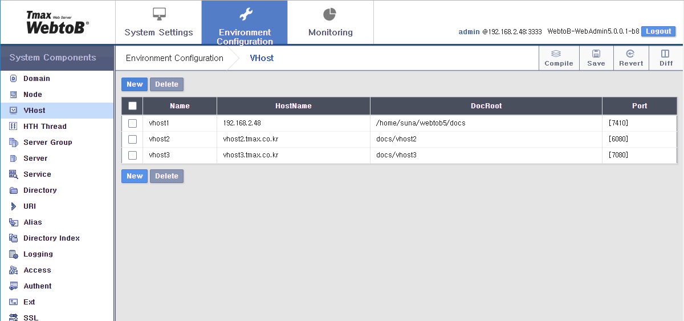Click the VHost breadcrumb label

pyautogui.click(x=262, y=58)
